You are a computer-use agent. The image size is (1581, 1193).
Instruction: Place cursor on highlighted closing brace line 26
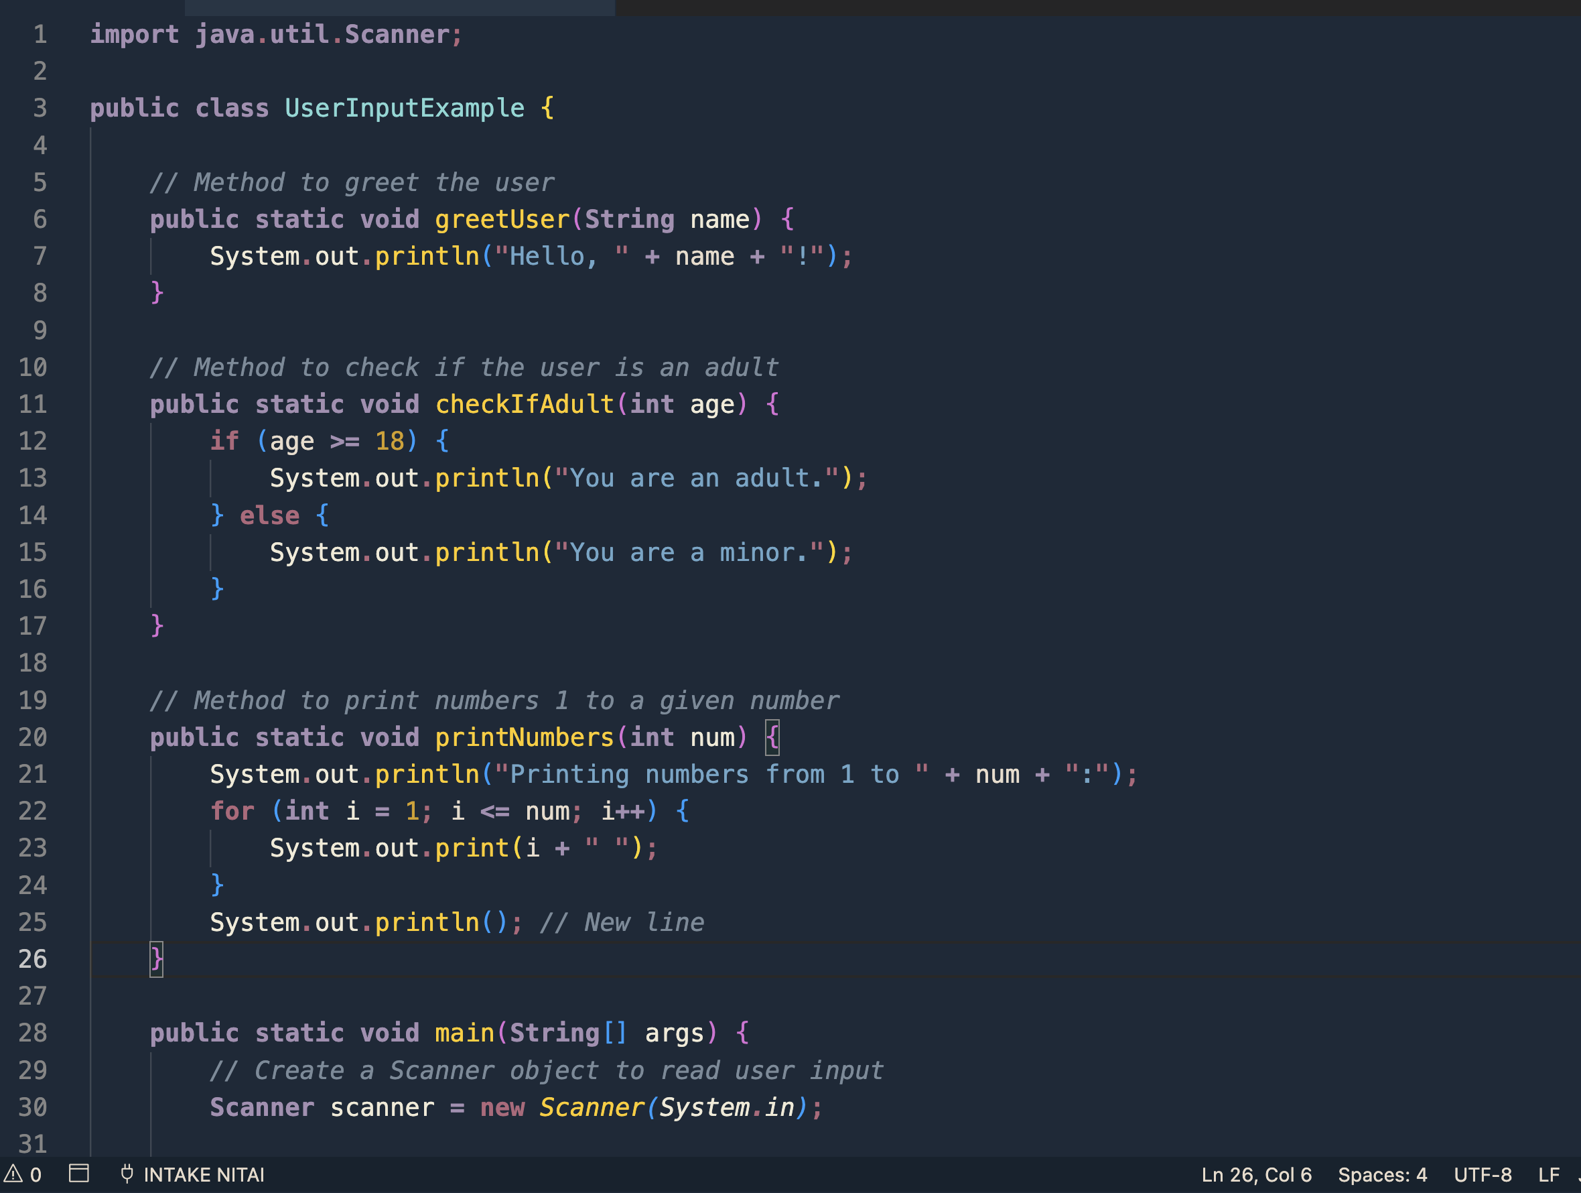tap(157, 959)
